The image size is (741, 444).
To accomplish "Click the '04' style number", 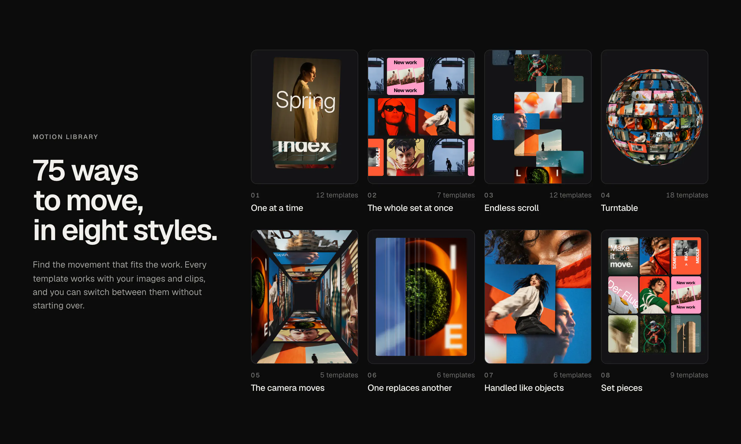I will [605, 195].
